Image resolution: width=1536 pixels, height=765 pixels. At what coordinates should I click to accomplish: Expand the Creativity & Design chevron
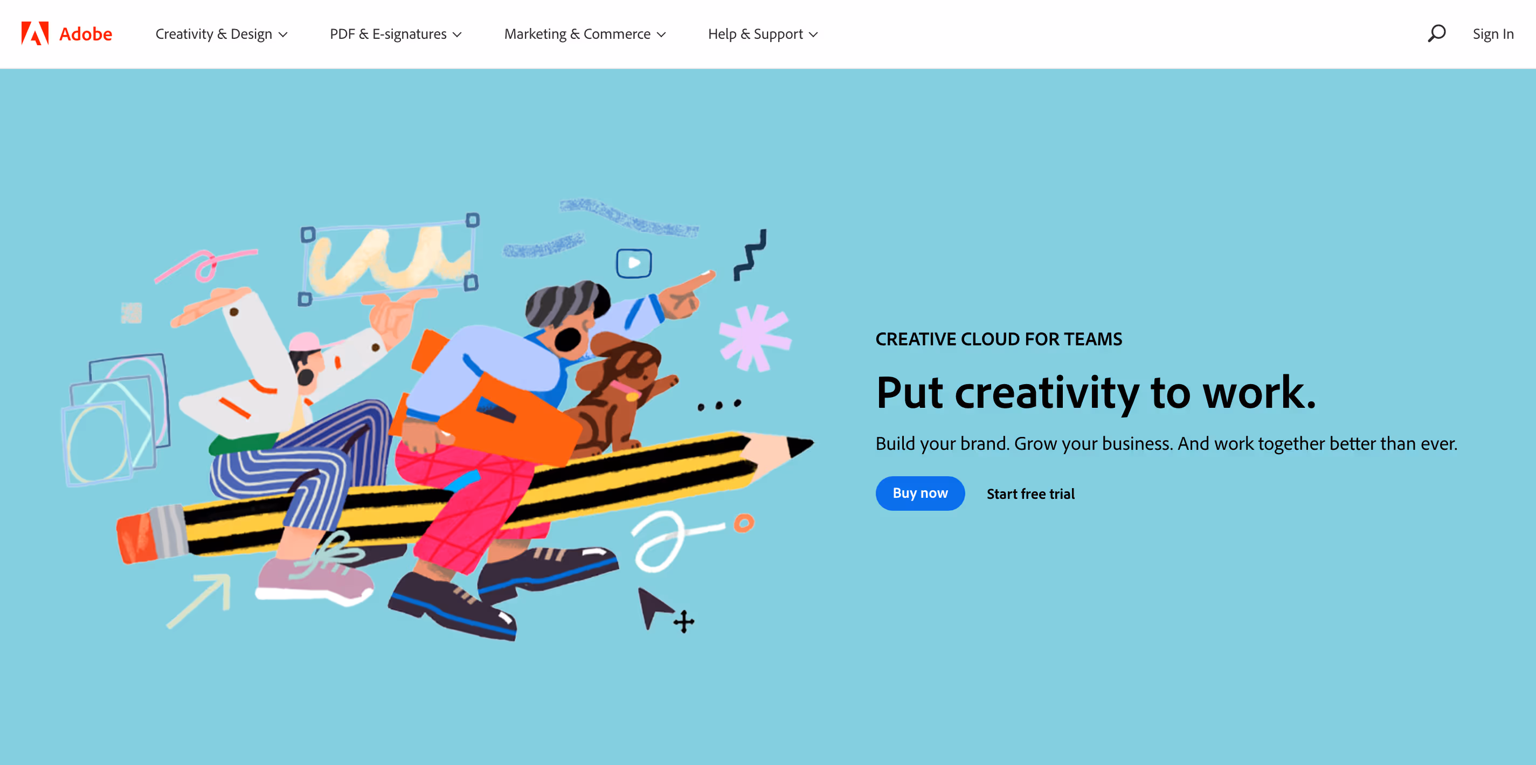click(x=283, y=34)
